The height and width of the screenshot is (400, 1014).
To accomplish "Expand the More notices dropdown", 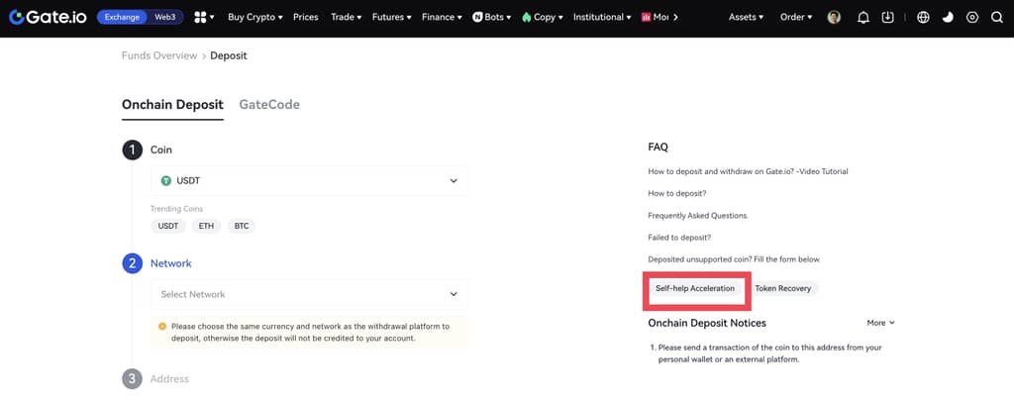I will point(880,323).
